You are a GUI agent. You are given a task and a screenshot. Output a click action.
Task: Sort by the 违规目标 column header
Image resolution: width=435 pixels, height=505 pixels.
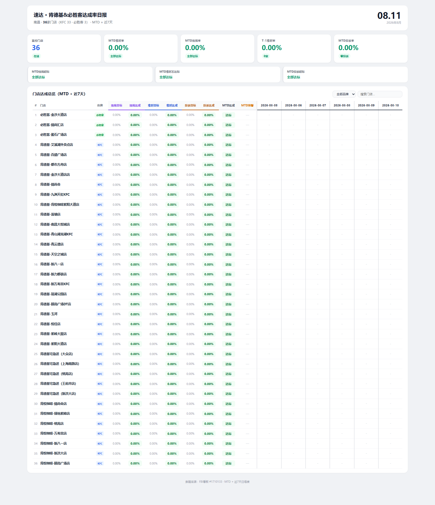point(117,106)
